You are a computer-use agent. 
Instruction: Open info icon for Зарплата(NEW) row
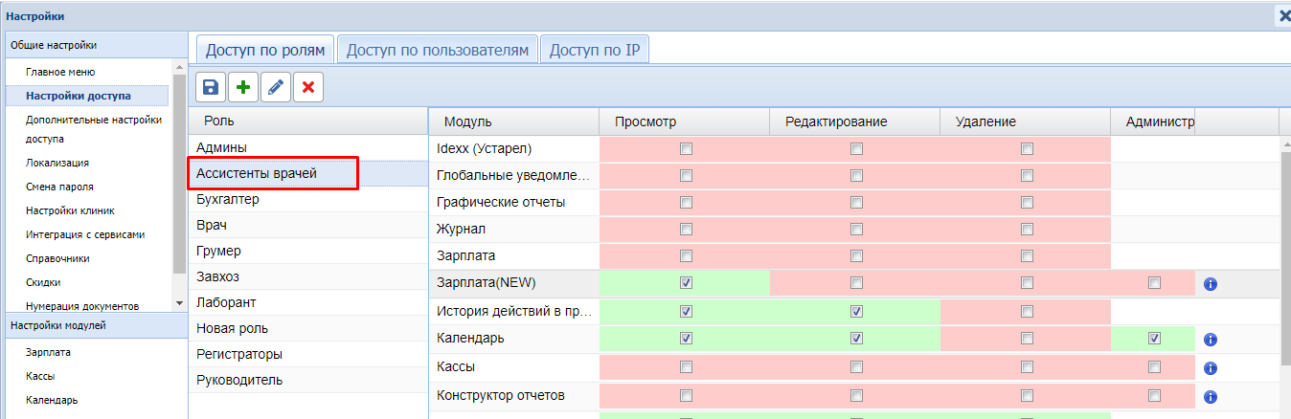pos(1210,283)
